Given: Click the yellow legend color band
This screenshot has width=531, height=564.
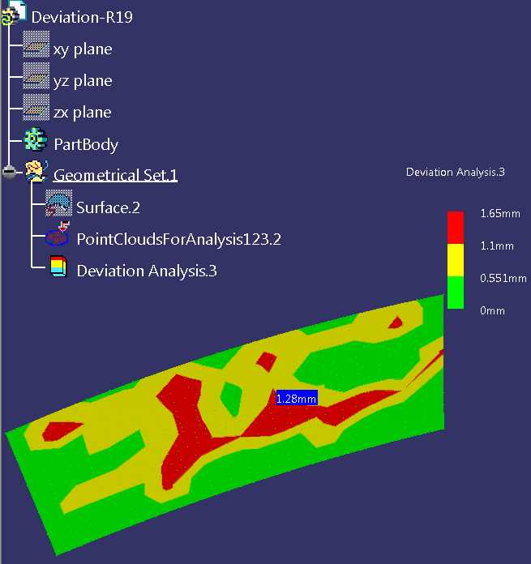Looking at the screenshot, I should point(456,260).
